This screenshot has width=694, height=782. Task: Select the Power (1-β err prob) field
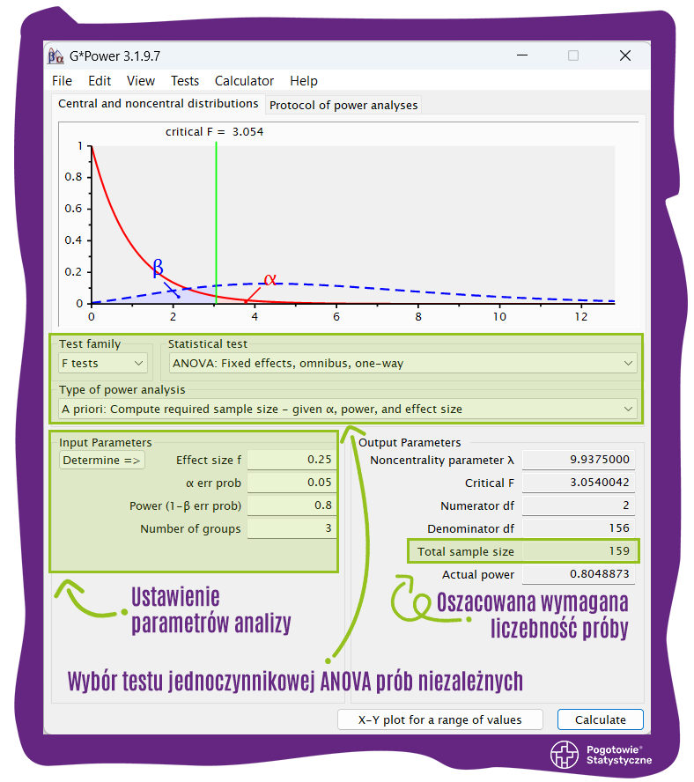point(292,505)
